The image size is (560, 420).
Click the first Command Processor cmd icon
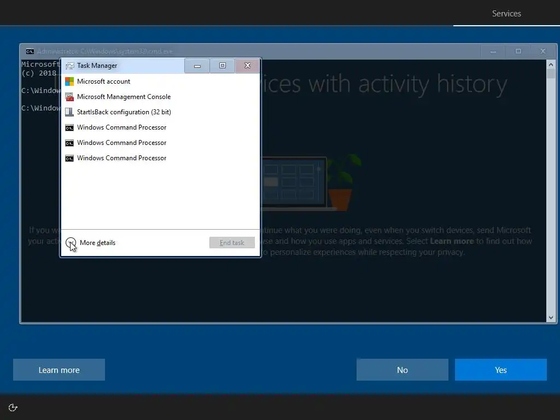pyautogui.click(x=69, y=128)
